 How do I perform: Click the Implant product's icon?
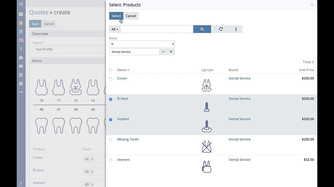click(x=207, y=126)
